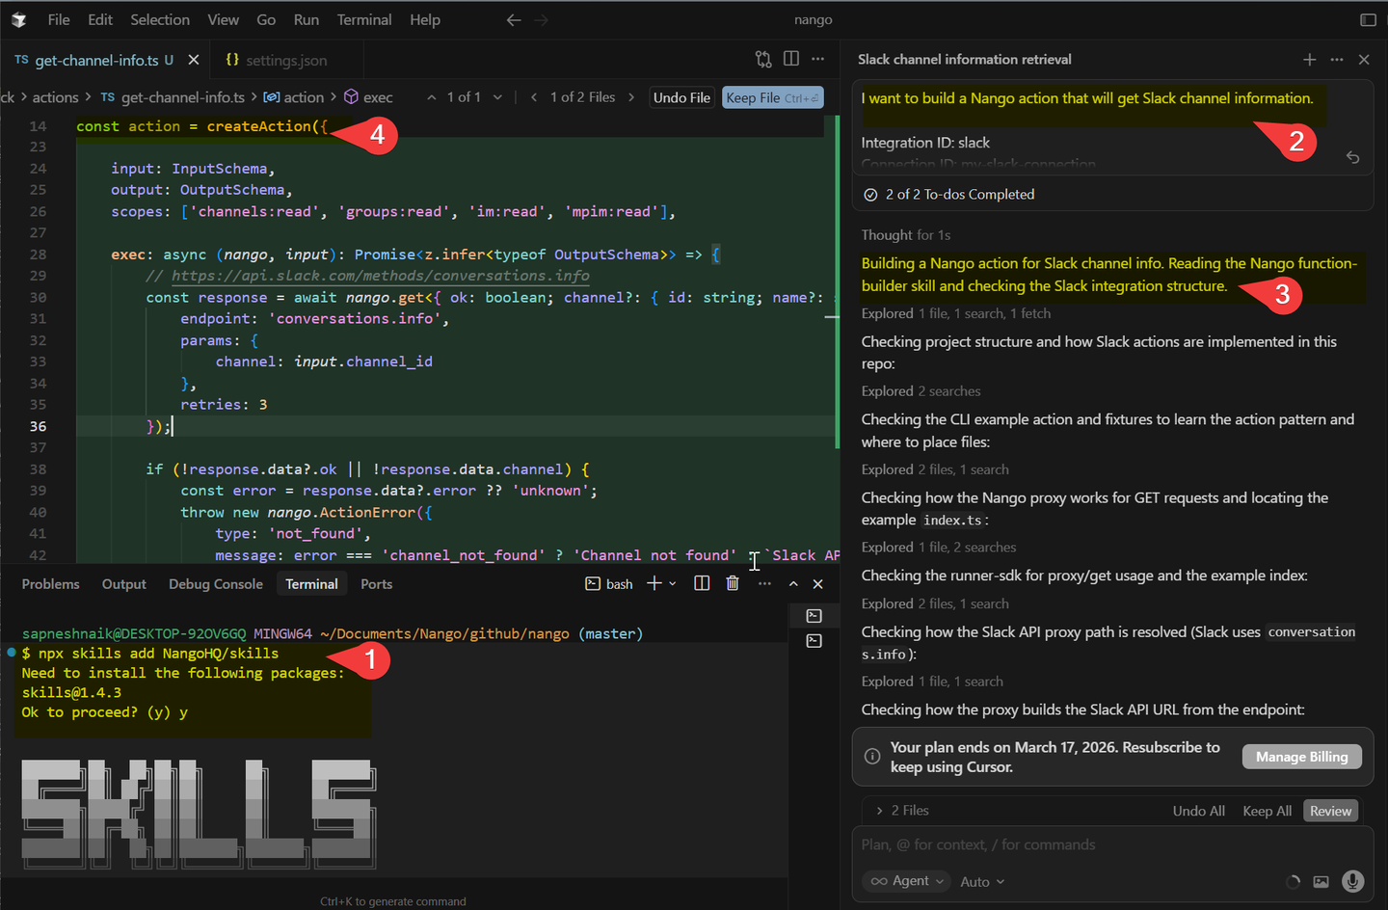Switch to the Output panel tab
The width and height of the screenshot is (1388, 910).
click(124, 584)
